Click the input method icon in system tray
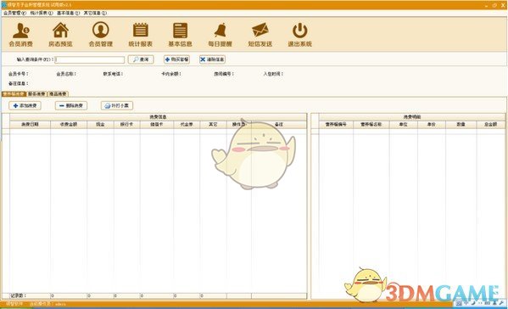The width and height of the screenshot is (508, 309). pos(459,303)
